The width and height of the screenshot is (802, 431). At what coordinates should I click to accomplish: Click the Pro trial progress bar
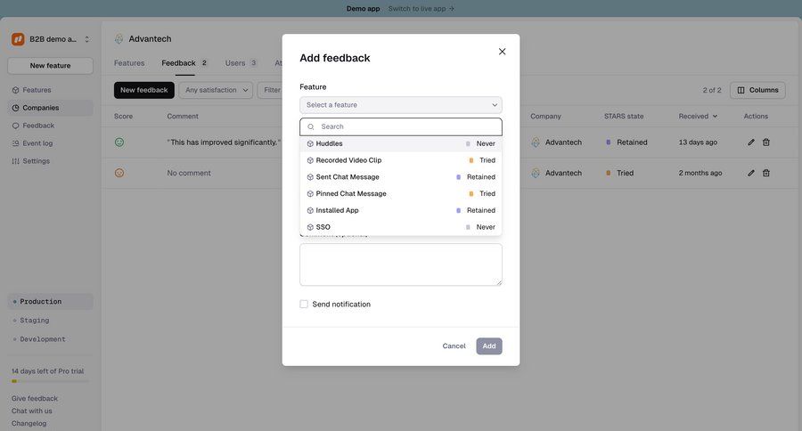pos(50,381)
